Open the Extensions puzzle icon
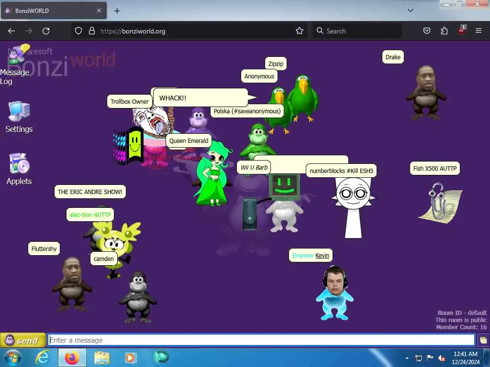 [444, 31]
